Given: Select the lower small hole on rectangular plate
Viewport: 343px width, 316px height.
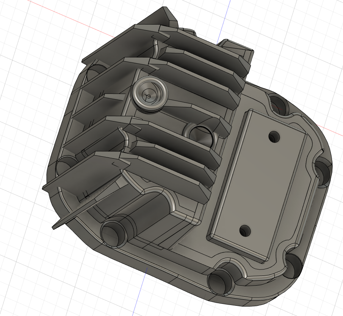Looking at the screenshot, I should (245, 231).
